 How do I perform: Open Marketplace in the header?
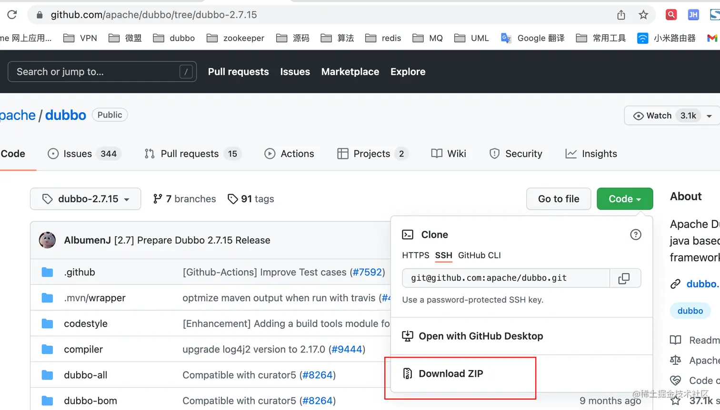pyautogui.click(x=350, y=72)
